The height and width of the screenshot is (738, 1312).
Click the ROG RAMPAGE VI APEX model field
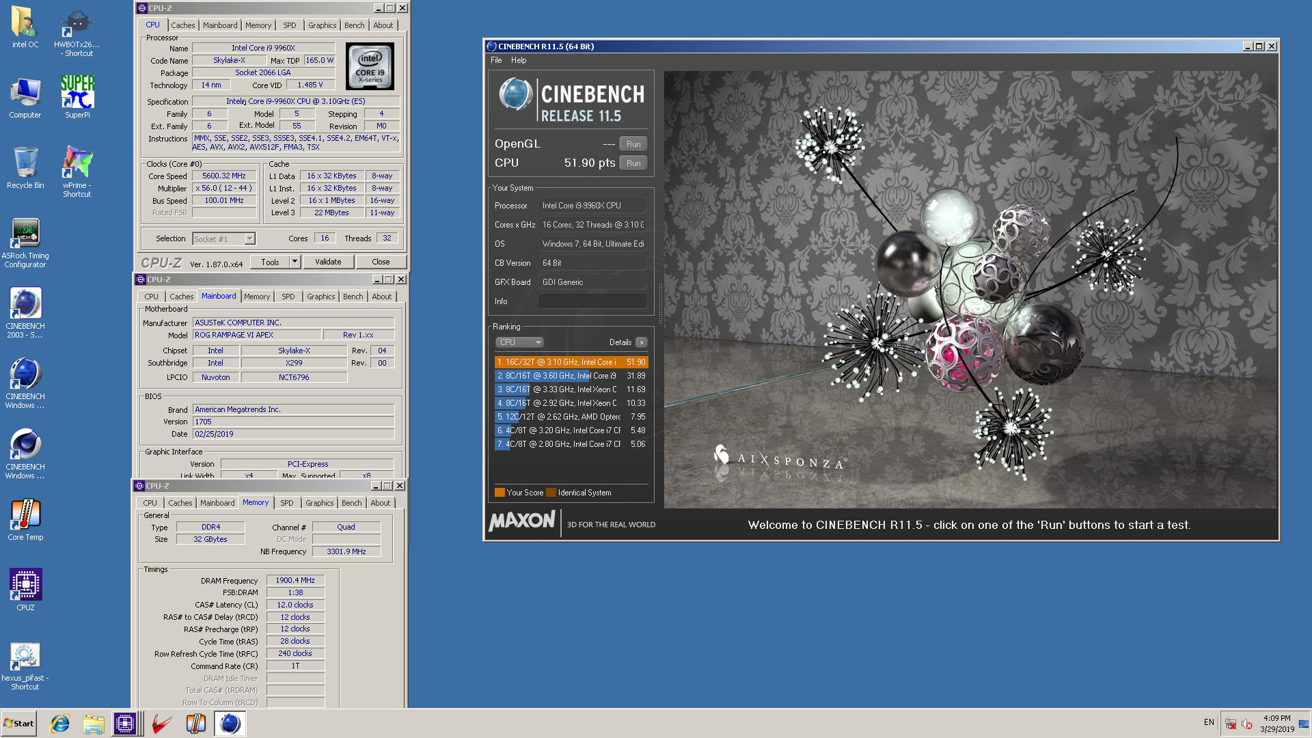coord(257,335)
